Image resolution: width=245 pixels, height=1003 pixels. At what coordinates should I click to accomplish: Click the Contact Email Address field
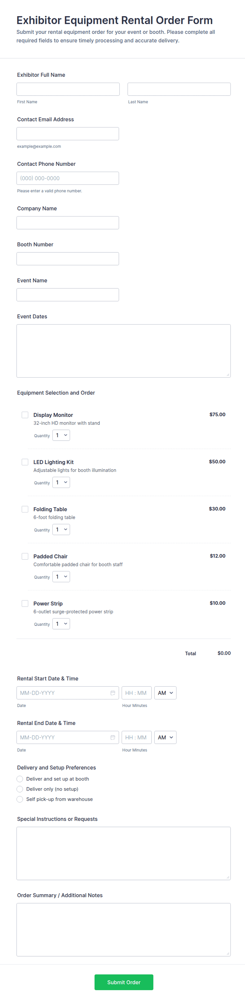67,134
